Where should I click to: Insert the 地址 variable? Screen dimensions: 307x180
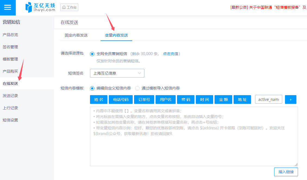point(242,99)
